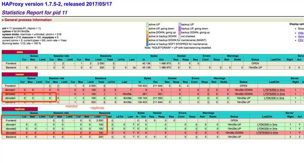Click master Frontend Bytes In 130 403
The width and height of the screenshot is (304, 163).
142,86
